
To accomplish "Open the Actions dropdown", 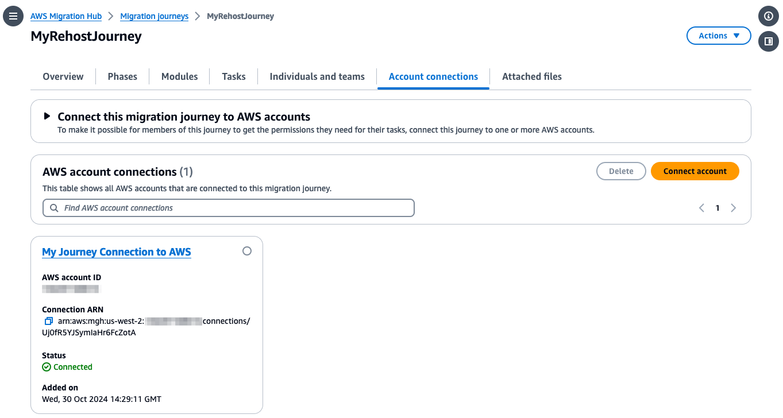I will click(718, 35).
